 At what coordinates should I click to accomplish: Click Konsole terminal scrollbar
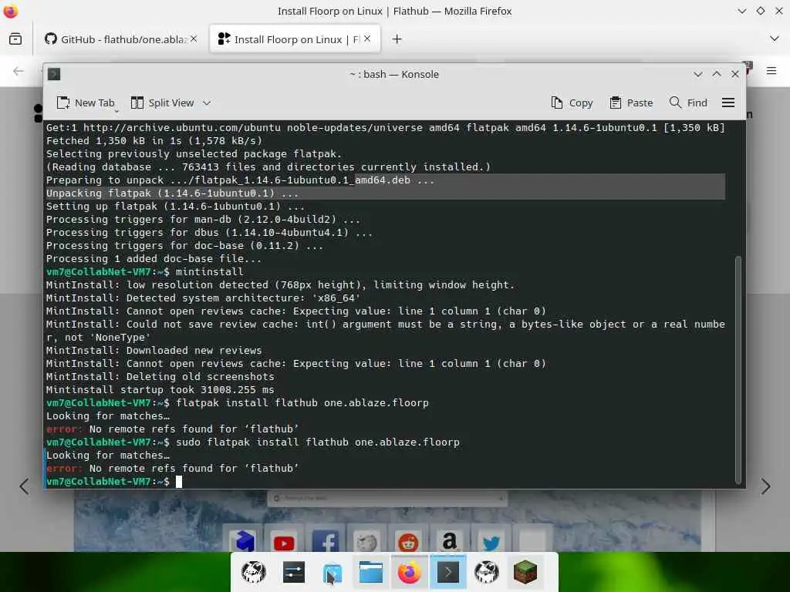pyautogui.click(x=738, y=369)
